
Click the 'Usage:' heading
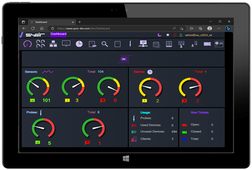click(x=145, y=112)
